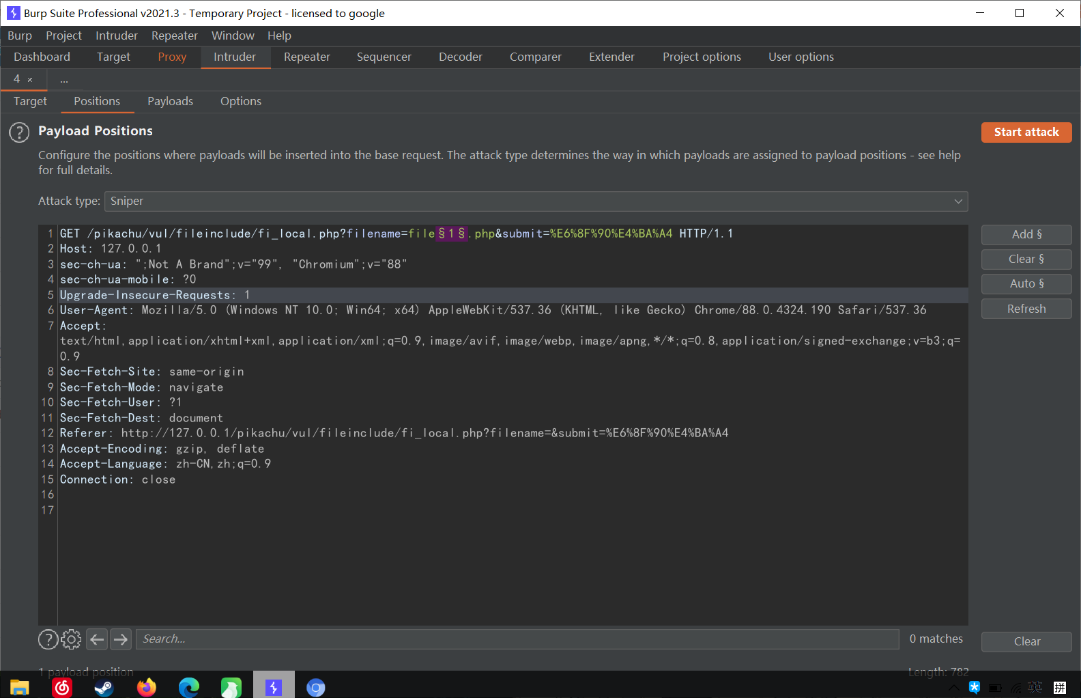The image size is (1081, 698).
Task: Open the search settings gear icon
Action: pos(71,639)
